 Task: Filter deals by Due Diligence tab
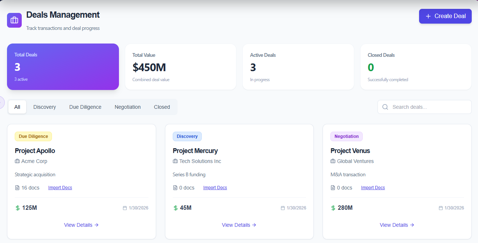pyautogui.click(x=85, y=107)
